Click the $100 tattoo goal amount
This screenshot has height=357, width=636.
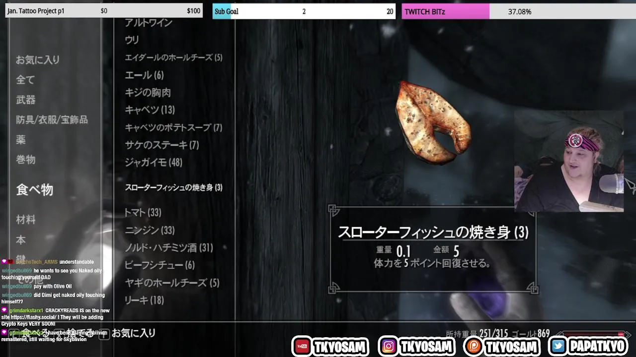click(x=194, y=11)
